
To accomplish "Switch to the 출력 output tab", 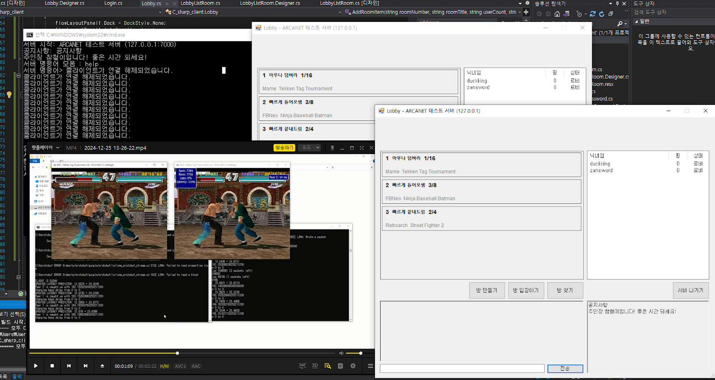I will pos(17,376).
